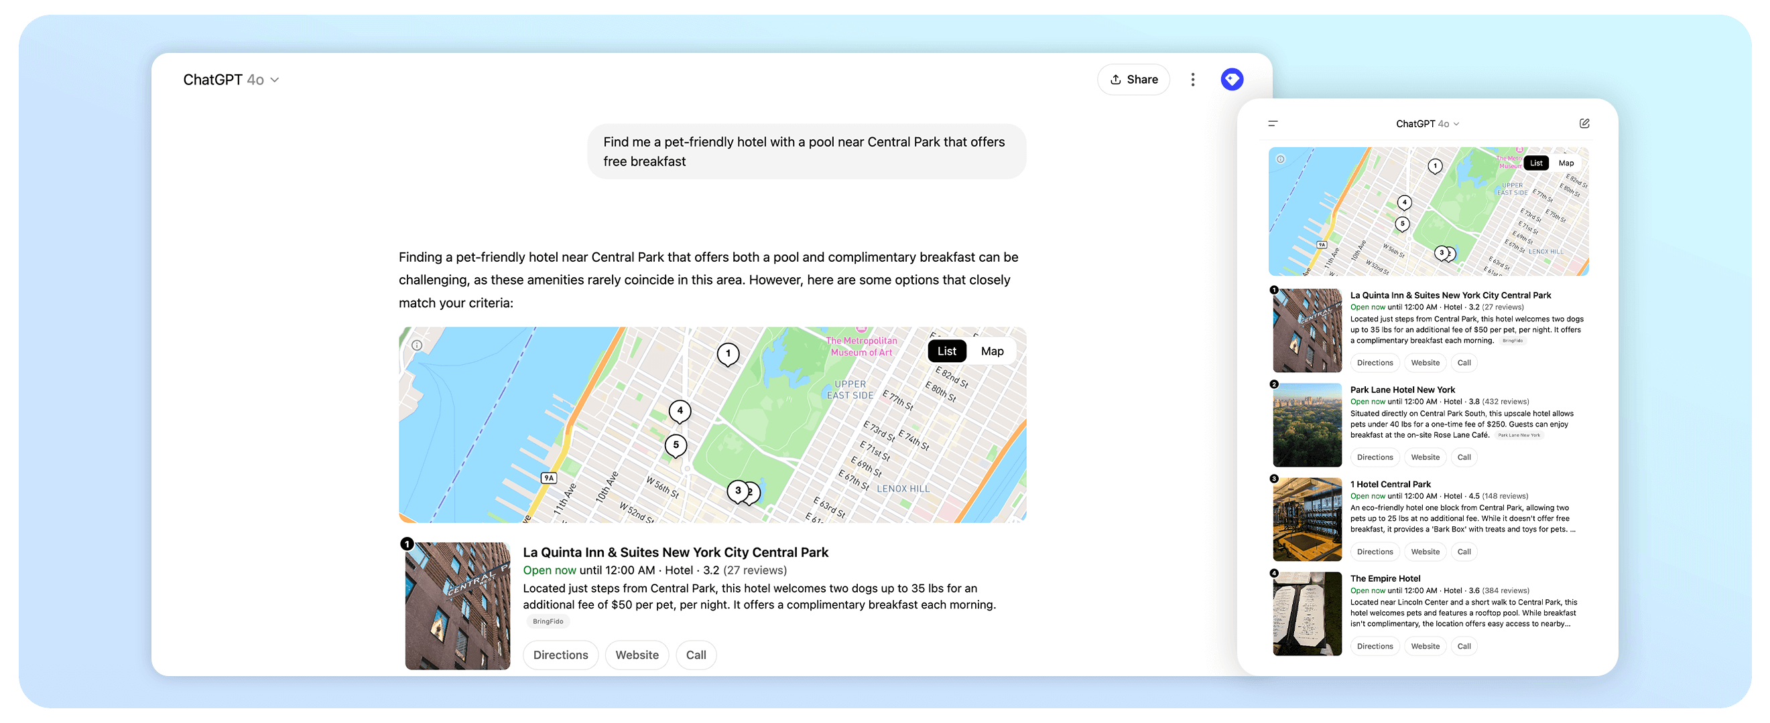Click the BringFido source chip in main window

click(548, 621)
